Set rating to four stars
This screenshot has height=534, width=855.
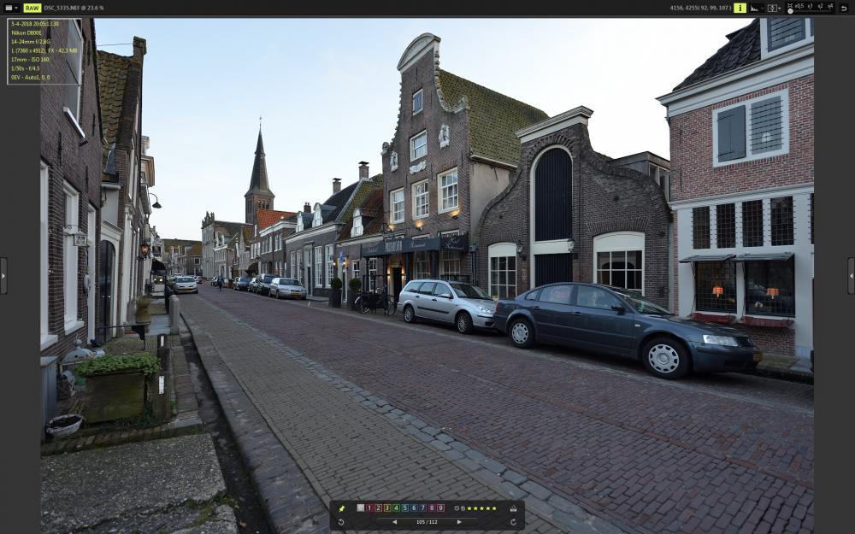[488, 508]
